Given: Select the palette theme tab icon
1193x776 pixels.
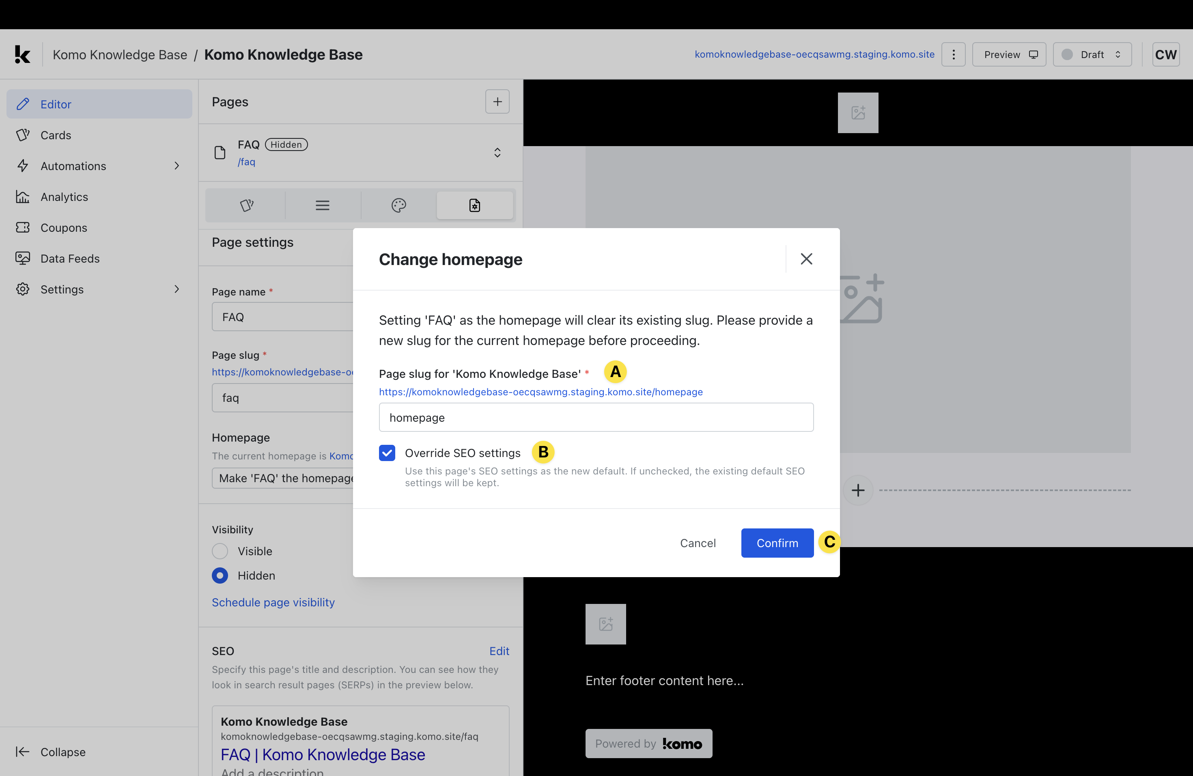Looking at the screenshot, I should click(x=398, y=205).
